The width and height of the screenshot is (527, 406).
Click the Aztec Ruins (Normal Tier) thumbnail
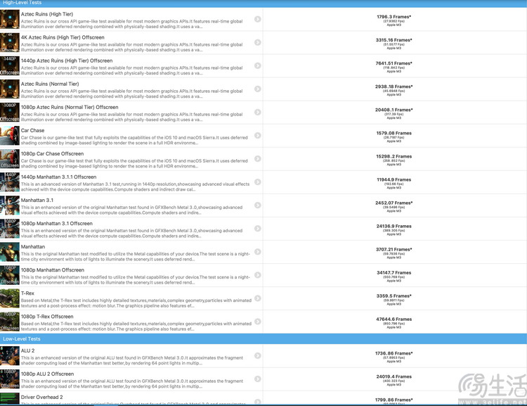coord(10,89)
